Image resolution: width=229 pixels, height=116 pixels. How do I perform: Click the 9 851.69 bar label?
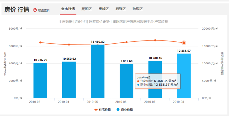(x=127, y=61)
